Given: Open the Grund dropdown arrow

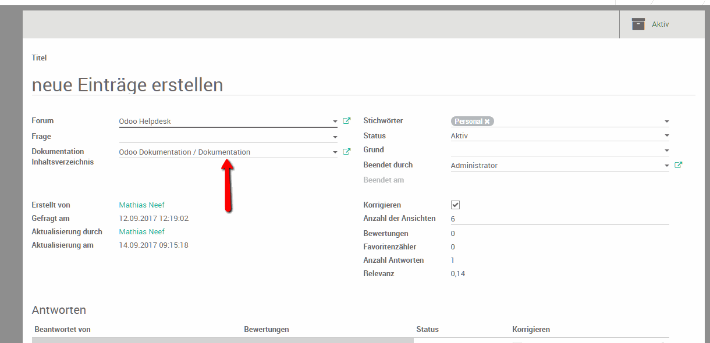Looking at the screenshot, I should (666, 151).
